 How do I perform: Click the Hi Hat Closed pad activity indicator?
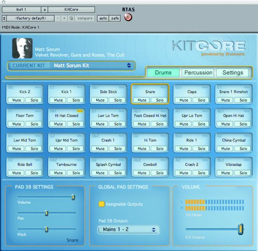[80, 111]
